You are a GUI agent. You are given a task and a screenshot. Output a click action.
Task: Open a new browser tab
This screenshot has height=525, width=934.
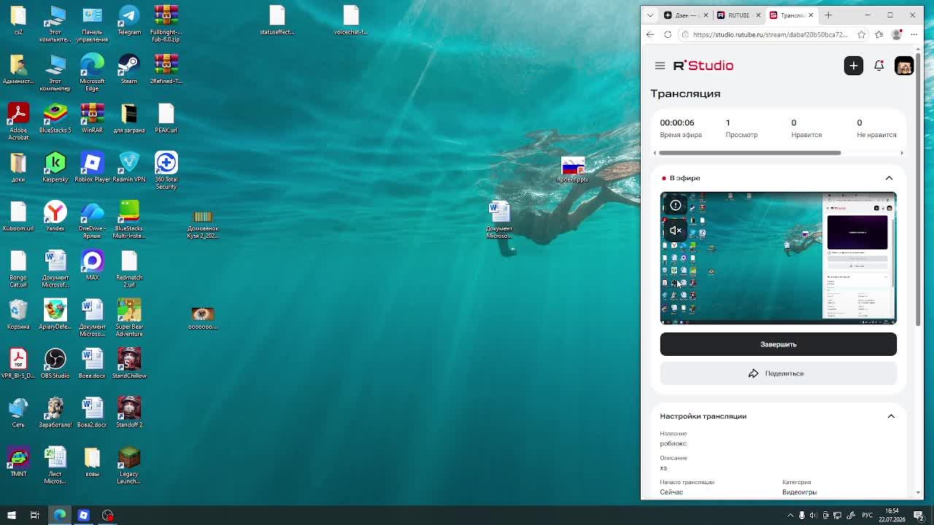828,15
